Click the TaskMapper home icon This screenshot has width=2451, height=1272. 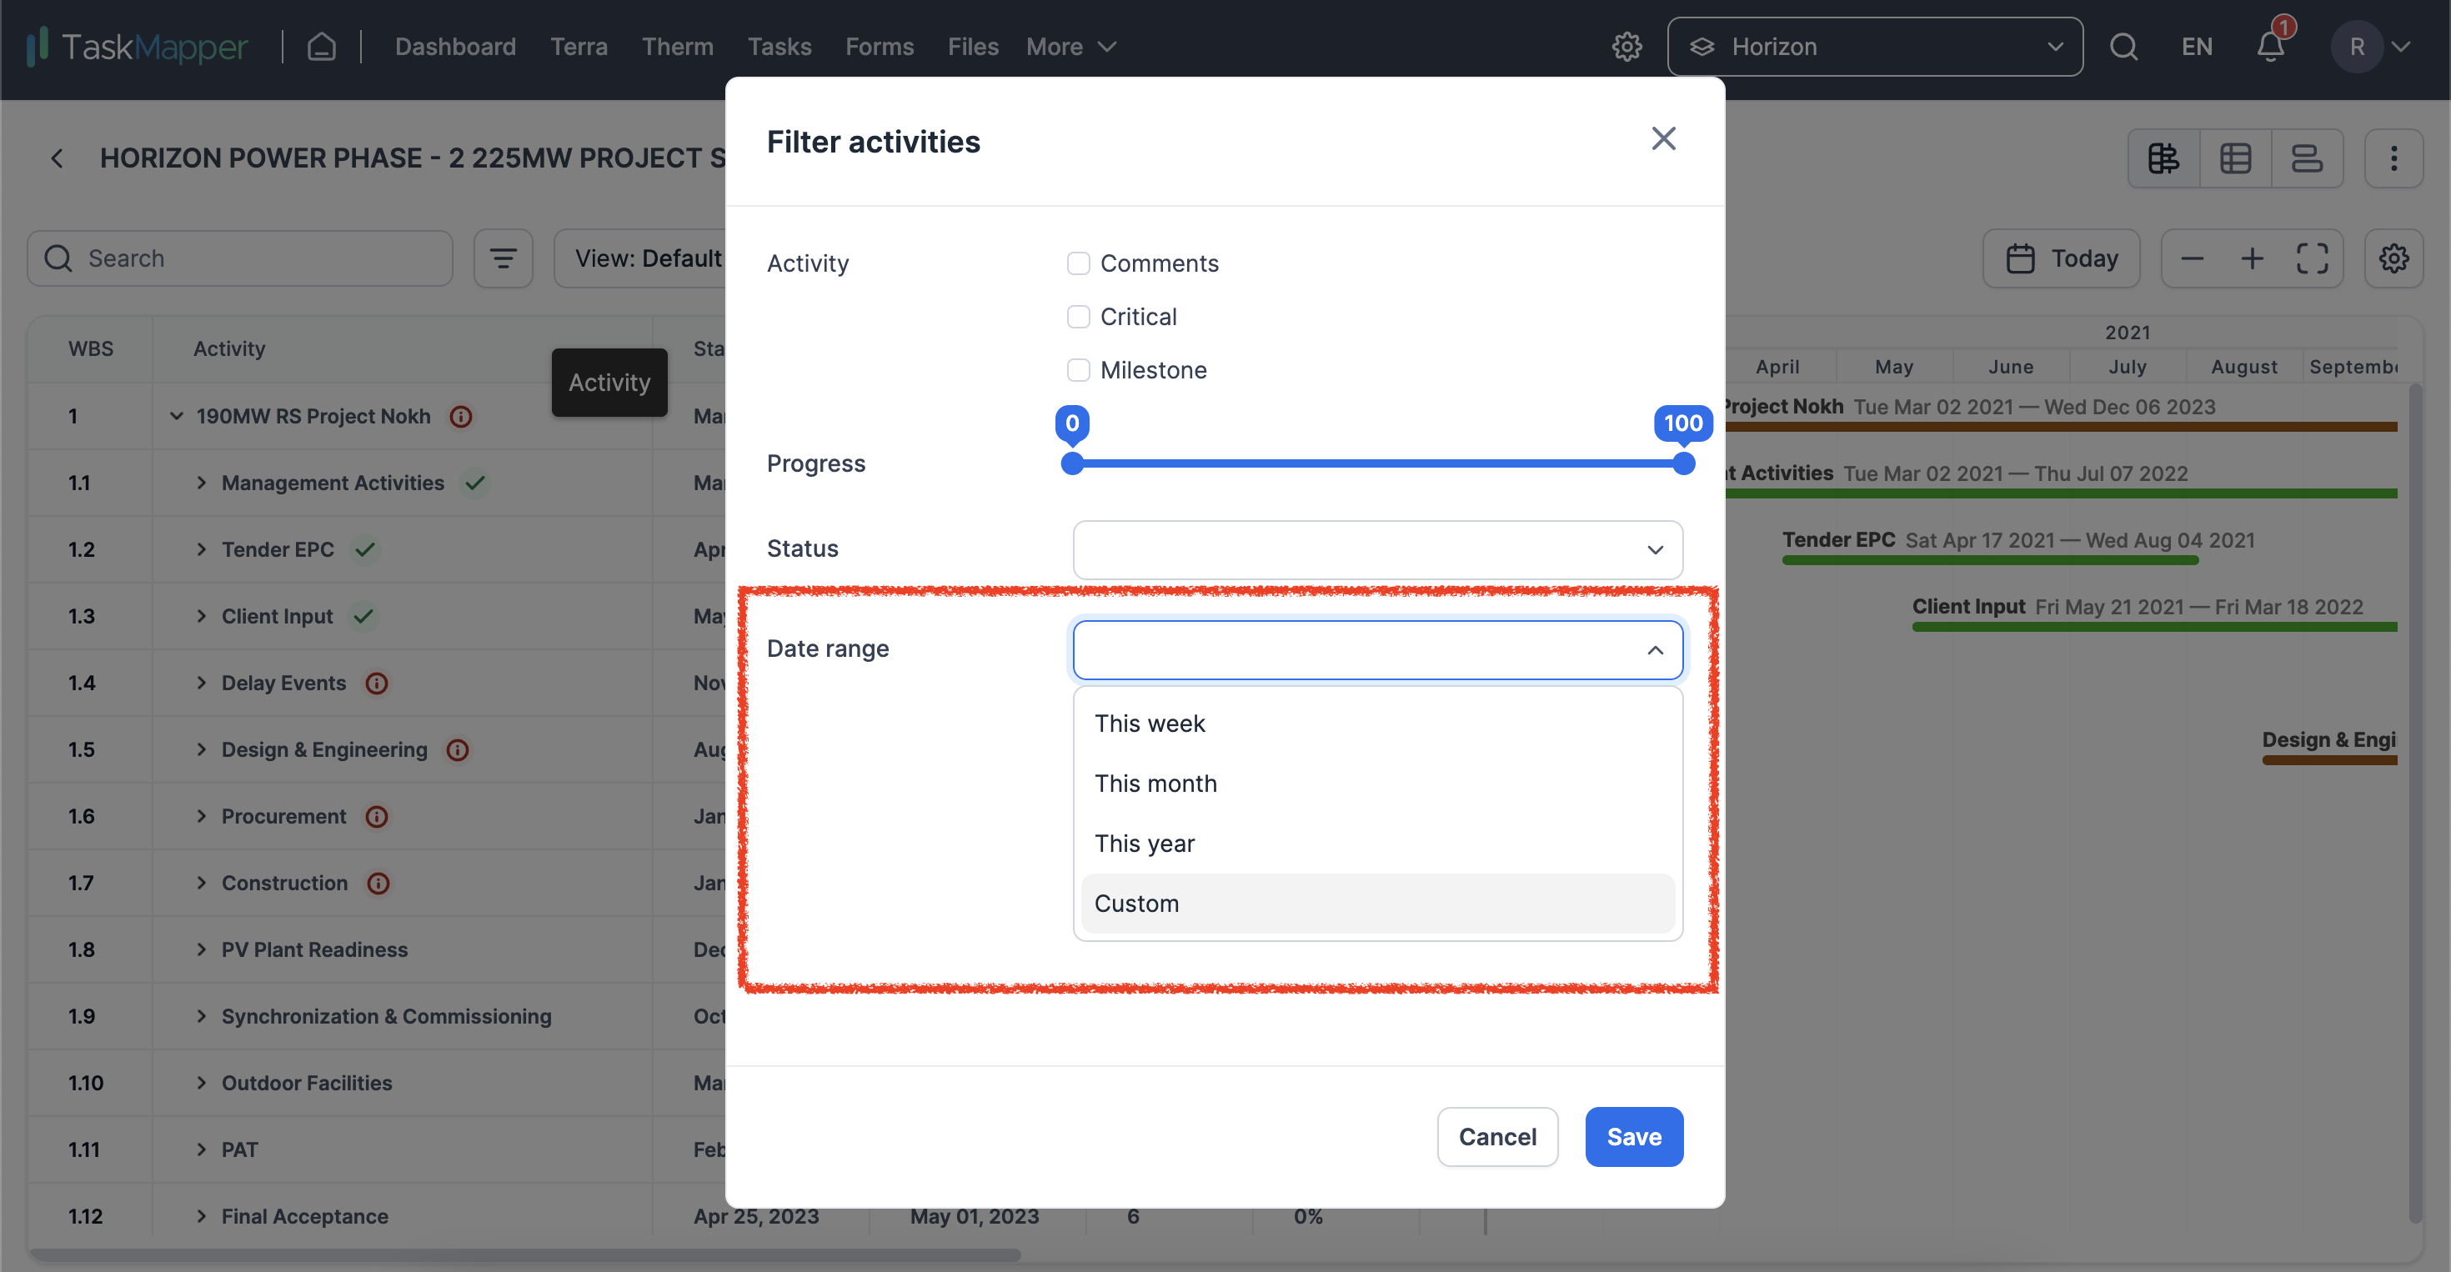point(321,45)
